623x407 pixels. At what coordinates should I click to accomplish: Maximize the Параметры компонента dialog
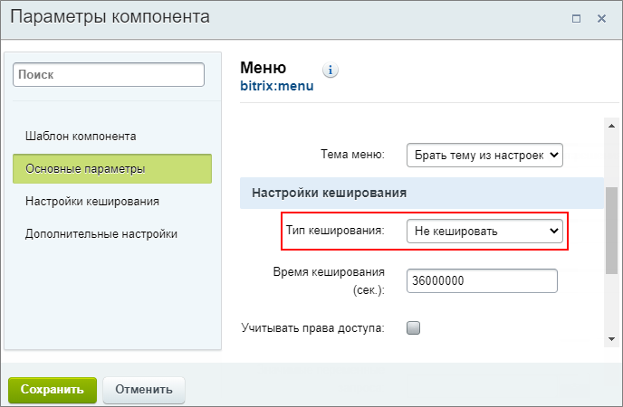click(576, 19)
